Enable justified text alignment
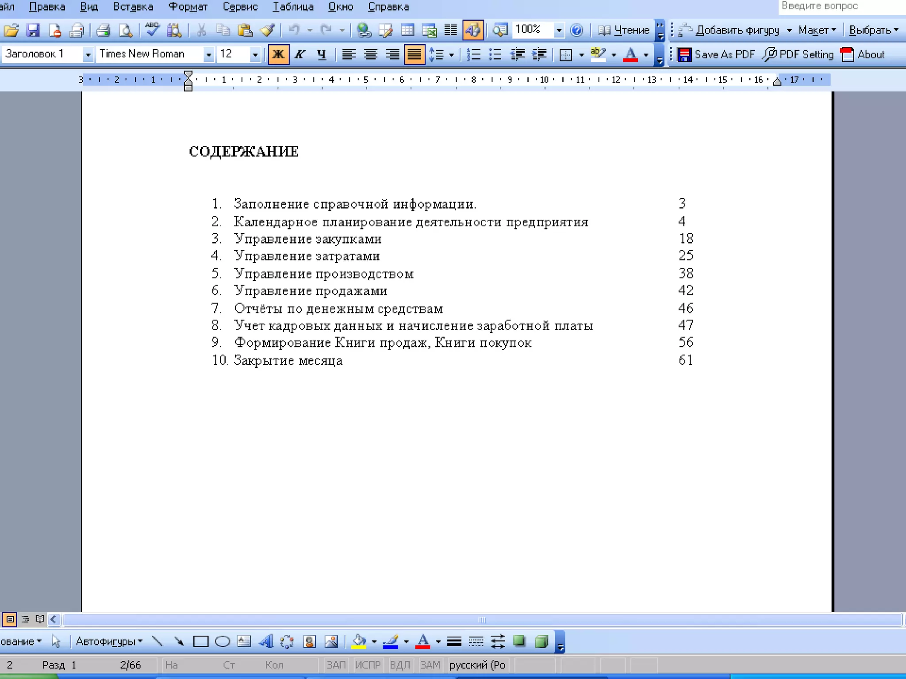This screenshot has width=906, height=679. point(414,54)
